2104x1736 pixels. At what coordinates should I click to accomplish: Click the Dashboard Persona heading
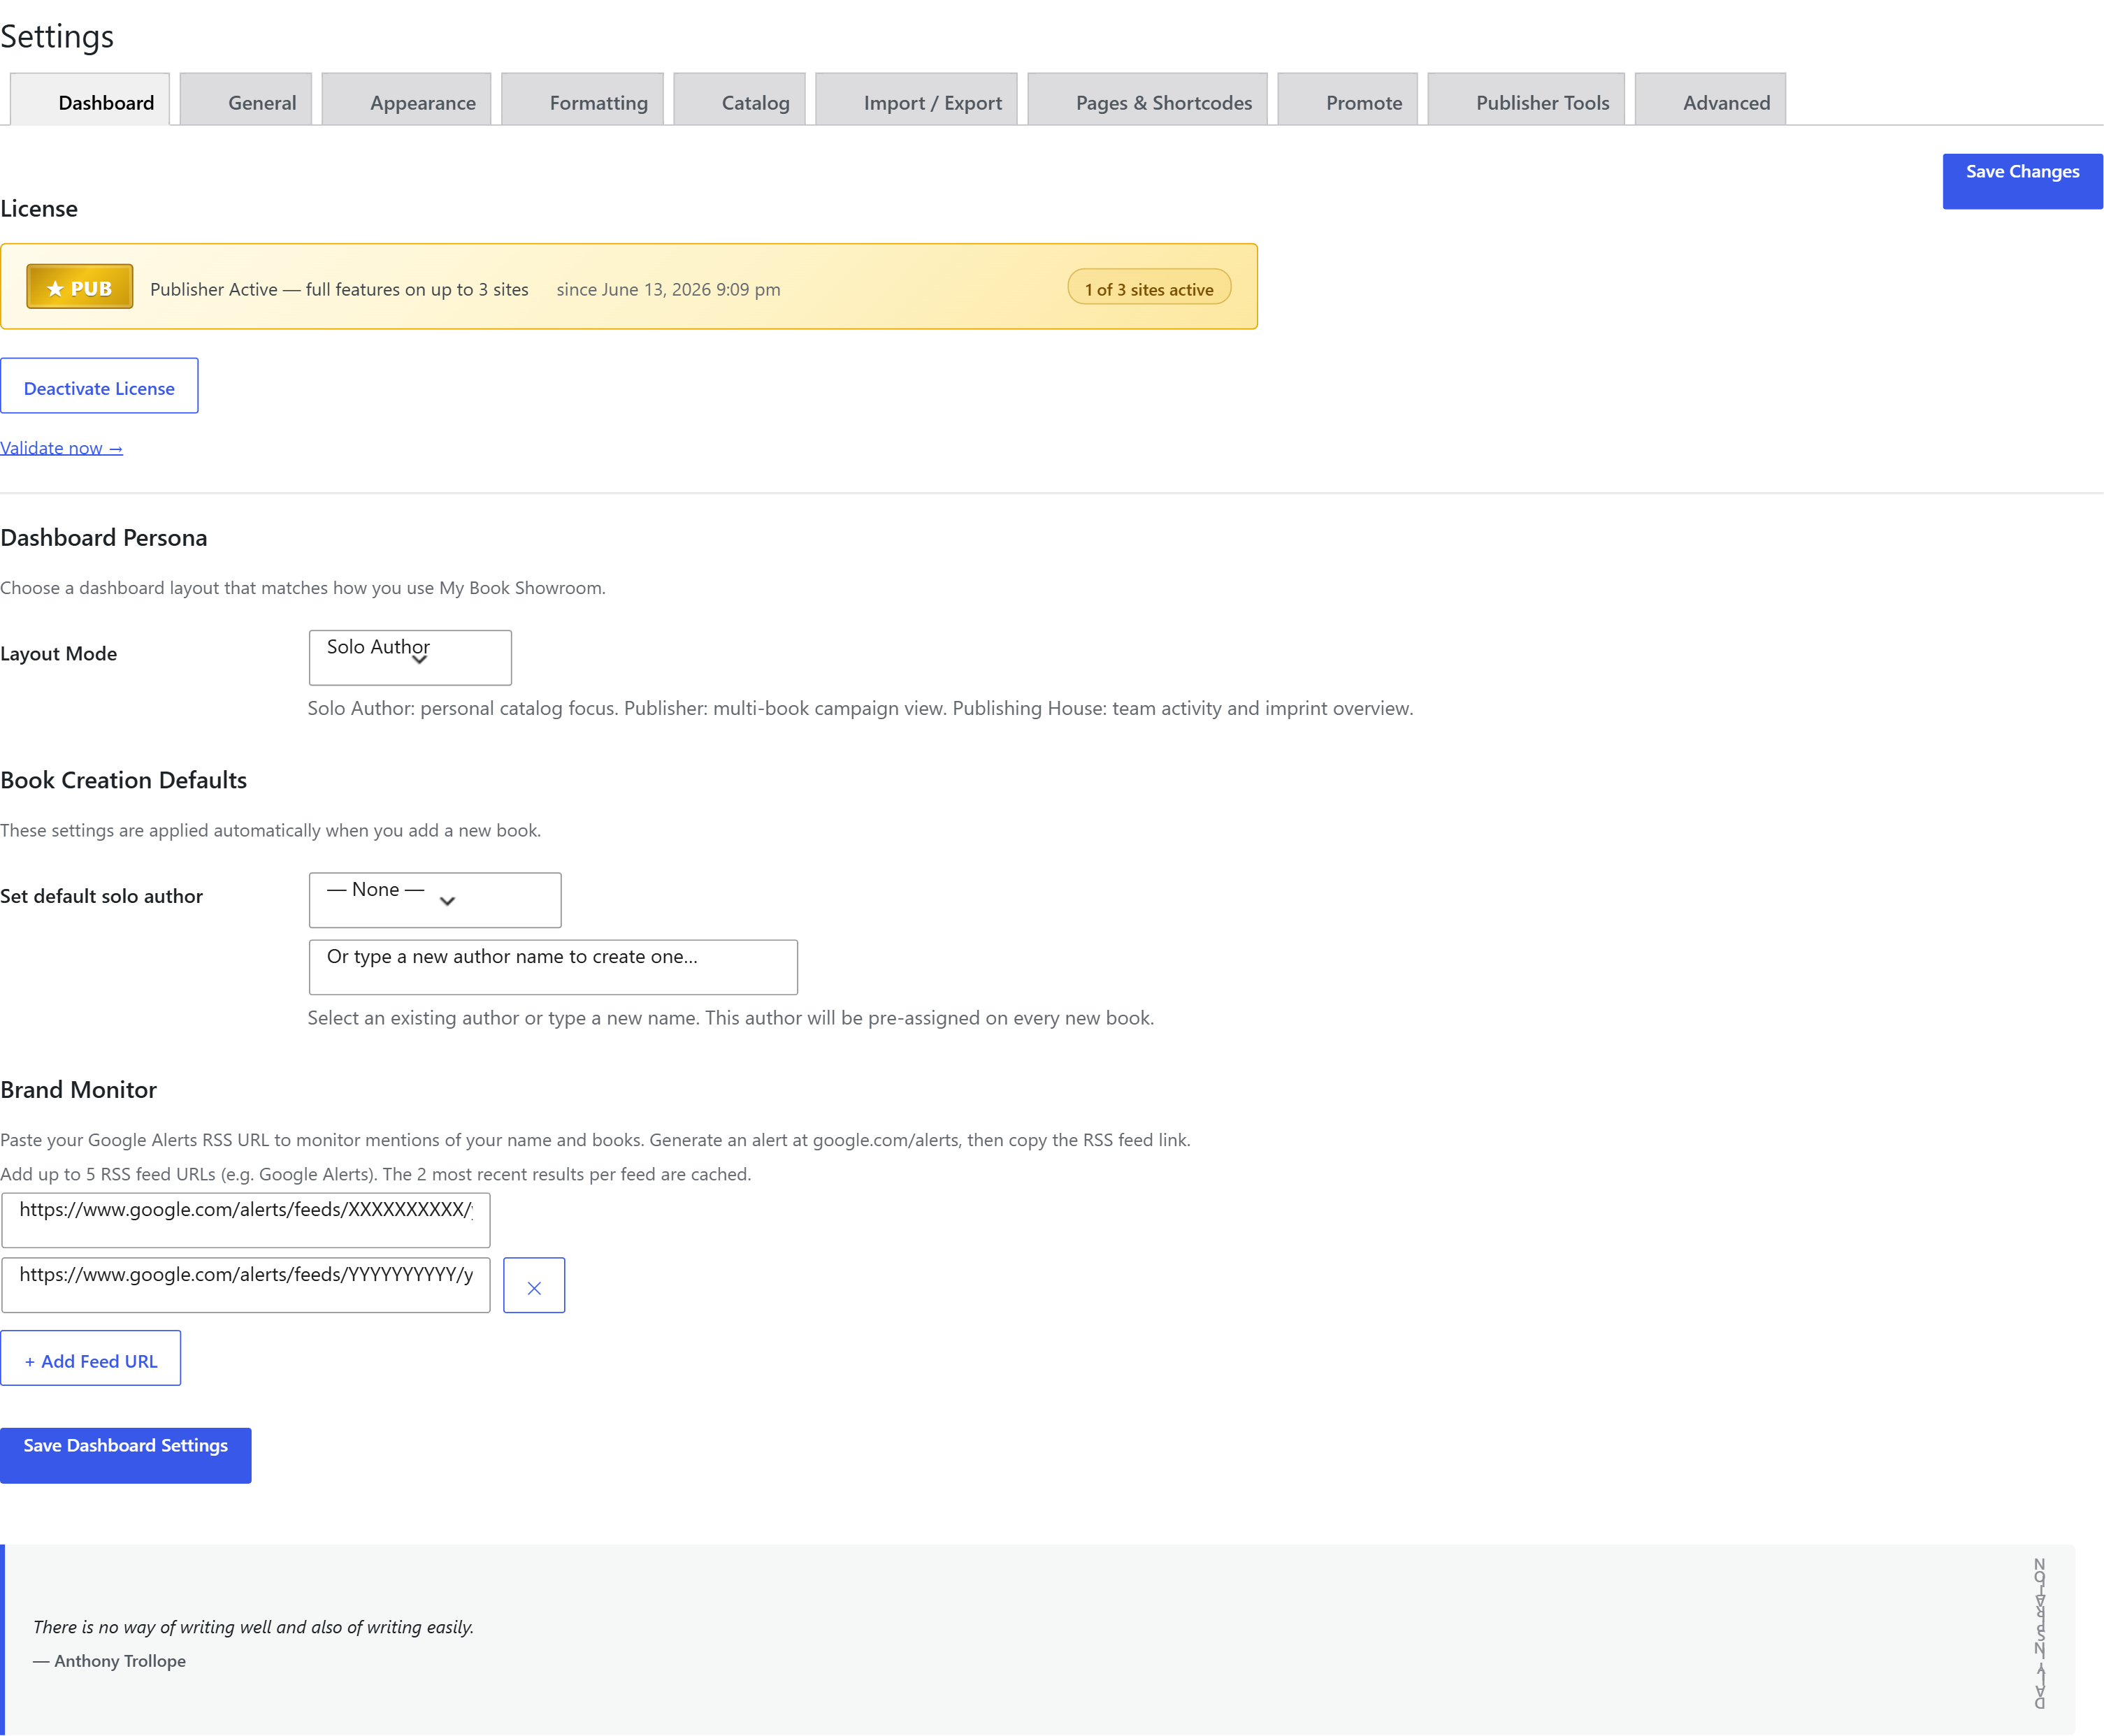104,538
